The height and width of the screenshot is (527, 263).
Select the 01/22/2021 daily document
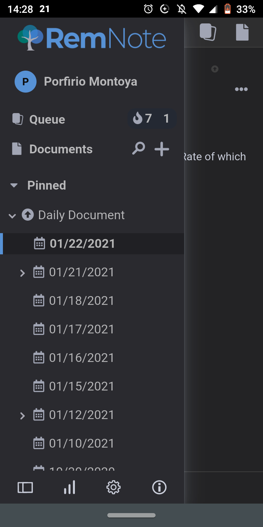pos(82,244)
